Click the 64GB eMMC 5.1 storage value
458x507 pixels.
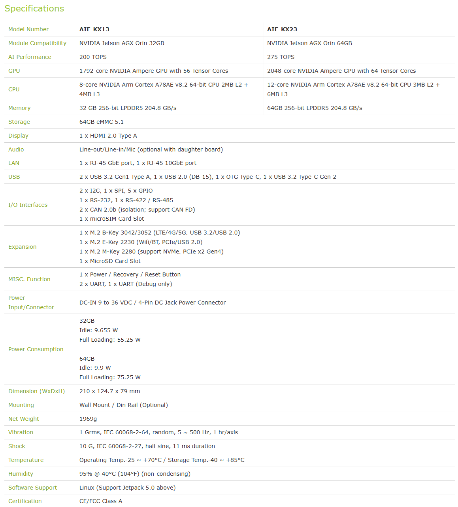coord(101,122)
